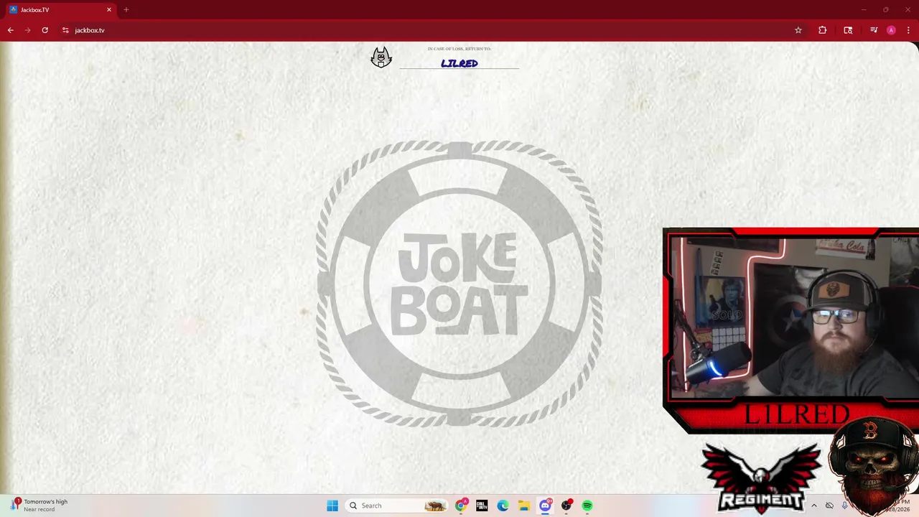Close the Jackbox.TV tab

click(109, 10)
